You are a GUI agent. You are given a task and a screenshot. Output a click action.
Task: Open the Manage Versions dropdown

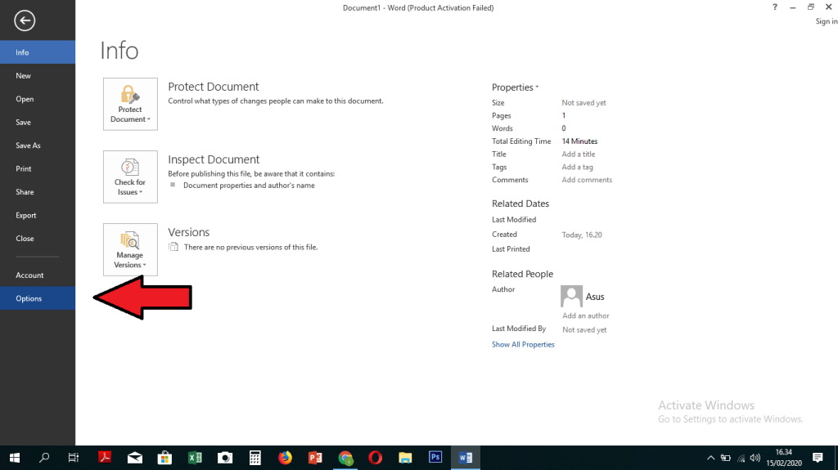(x=130, y=249)
